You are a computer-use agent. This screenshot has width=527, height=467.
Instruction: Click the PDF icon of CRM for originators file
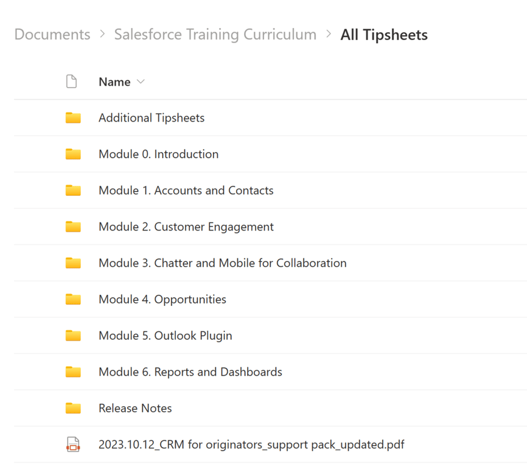pos(73,445)
